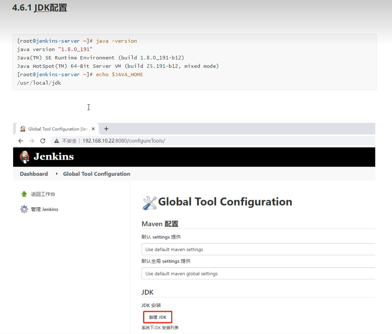Close the Global Tool Configuration tab
The height and width of the screenshot is (334, 392).
(x=93, y=129)
